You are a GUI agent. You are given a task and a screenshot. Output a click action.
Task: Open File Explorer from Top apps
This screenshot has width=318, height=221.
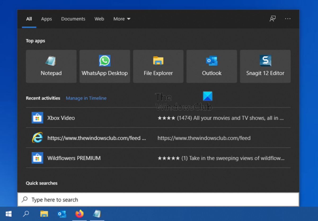(x=158, y=67)
